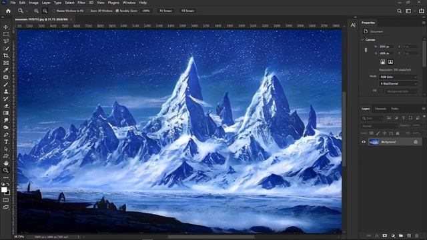Collapse the Canvas section chevron
Image resolution: width=427 pixels, height=240 pixels.
[x=363, y=40]
